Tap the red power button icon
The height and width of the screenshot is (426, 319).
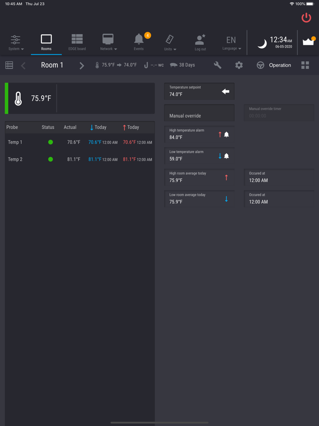pos(306,18)
